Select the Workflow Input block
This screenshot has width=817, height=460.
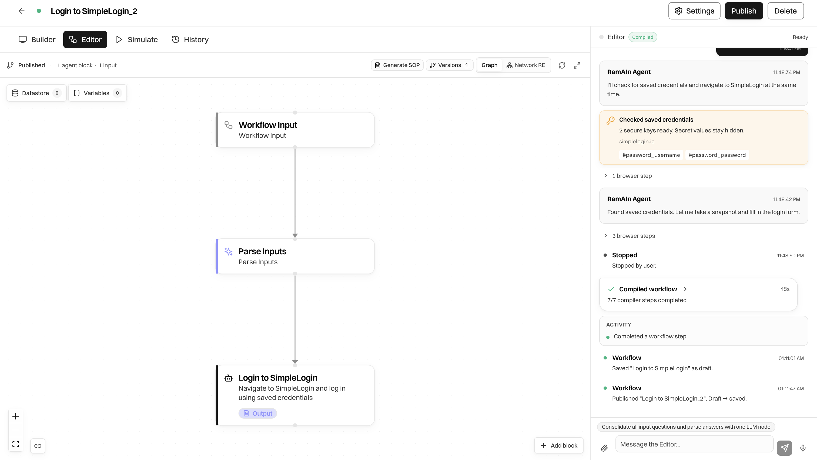(295, 130)
